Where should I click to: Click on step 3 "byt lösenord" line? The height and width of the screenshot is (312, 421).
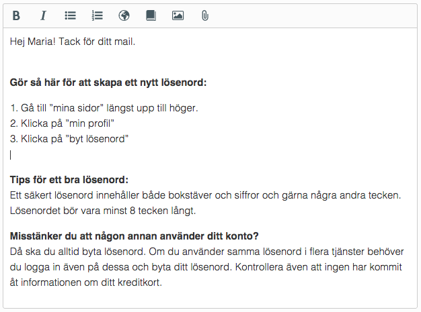(69, 139)
